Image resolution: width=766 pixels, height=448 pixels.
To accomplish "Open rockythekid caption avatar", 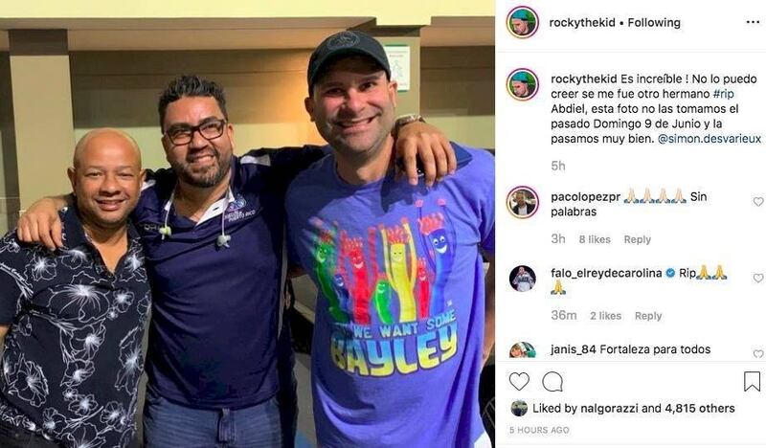I will click(522, 84).
